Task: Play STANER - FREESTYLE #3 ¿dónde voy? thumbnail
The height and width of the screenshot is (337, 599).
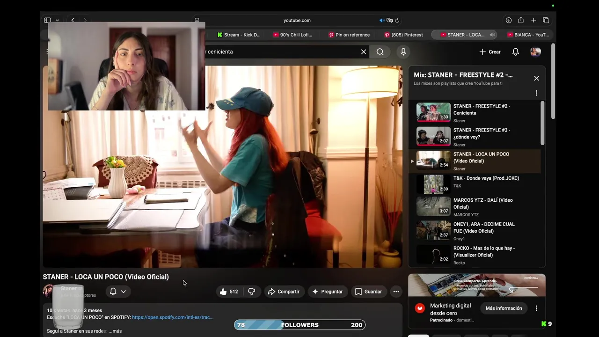Action: point(433,136)
